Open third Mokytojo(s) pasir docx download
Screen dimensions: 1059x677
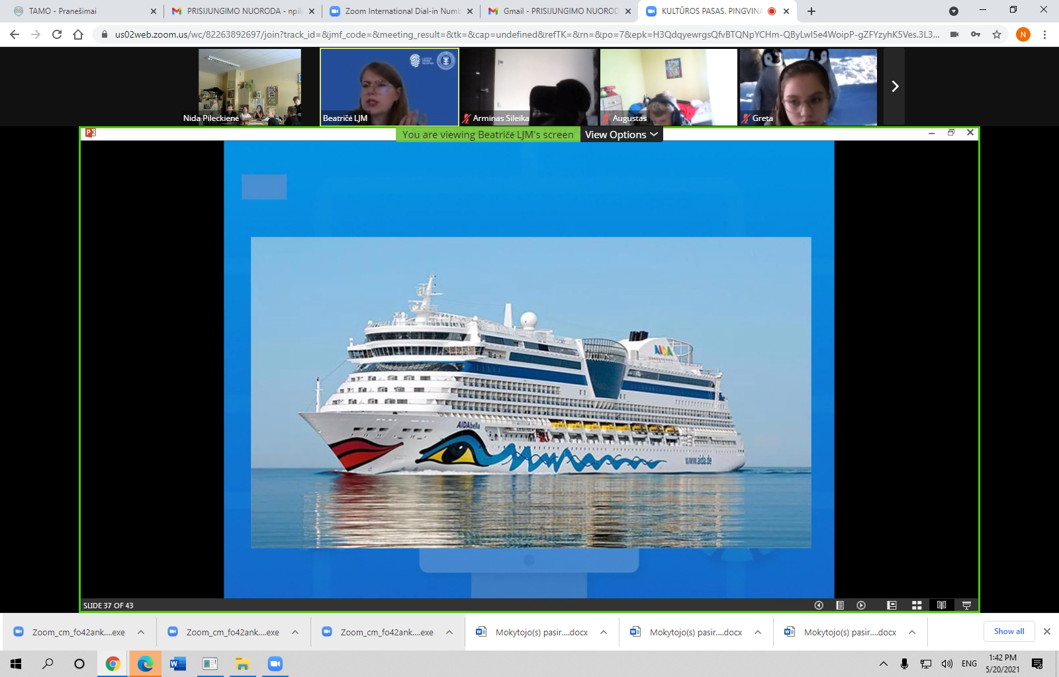(841, 632)
